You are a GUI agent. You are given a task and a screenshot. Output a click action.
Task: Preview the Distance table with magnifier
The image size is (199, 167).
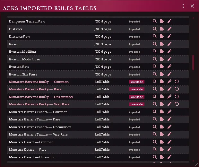click(x=154, y=29)
